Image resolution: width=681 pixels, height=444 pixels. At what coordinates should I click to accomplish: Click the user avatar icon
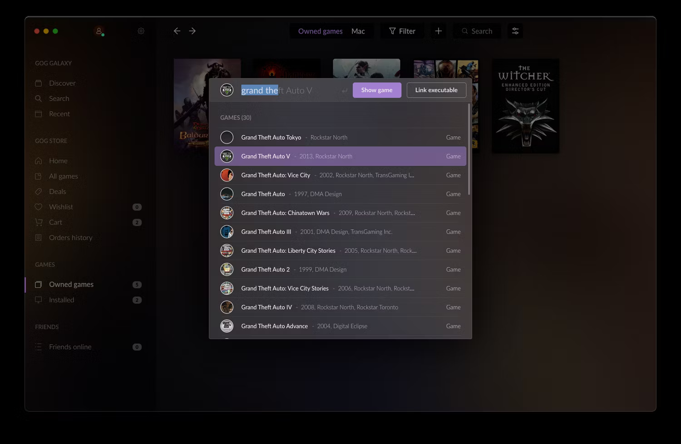(99, 31)
